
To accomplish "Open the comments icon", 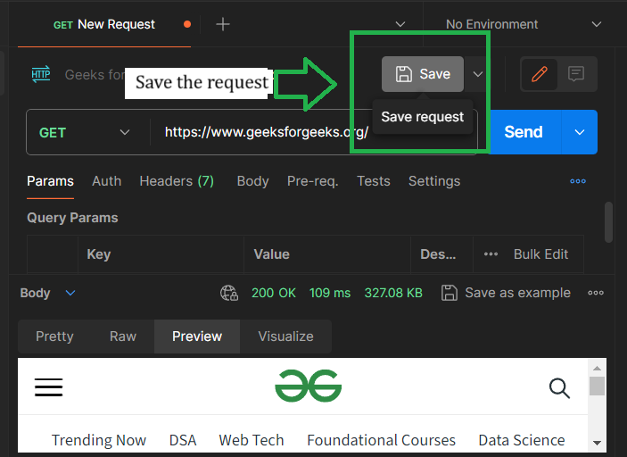I will (576, 74).
